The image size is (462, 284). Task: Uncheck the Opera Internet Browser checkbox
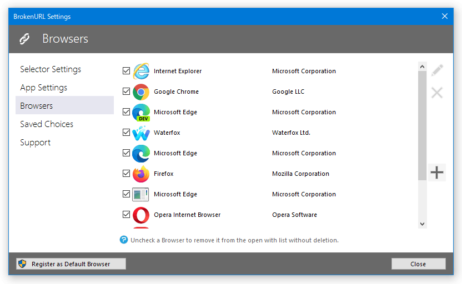(x=127, y=215)
